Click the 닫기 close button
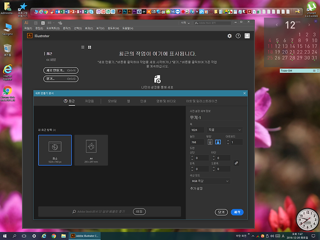The height and width of the screenshot is (240, 320). (x=221, y=212)
